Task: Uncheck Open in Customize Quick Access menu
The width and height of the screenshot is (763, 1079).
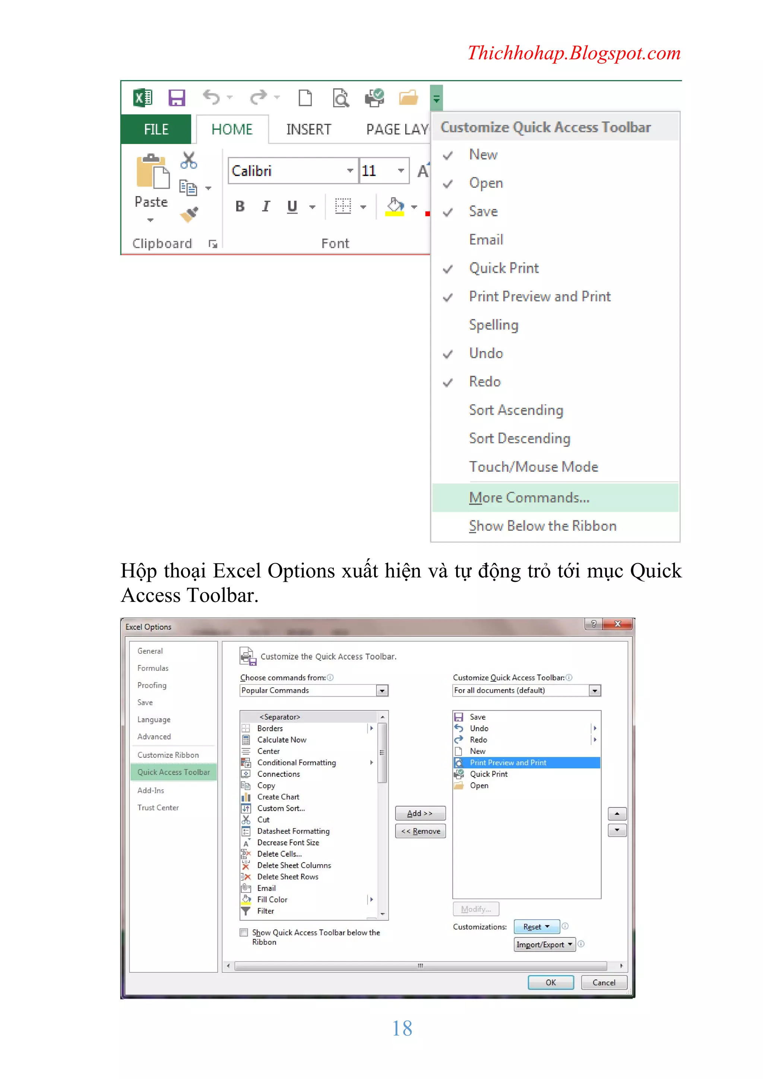Action: pyautogui.click(x=555, y=183)
